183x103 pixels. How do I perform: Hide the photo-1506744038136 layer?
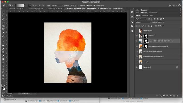tap(137, 41)
